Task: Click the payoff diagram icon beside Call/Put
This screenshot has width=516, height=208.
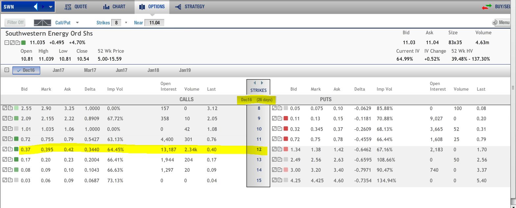Action: pos(42,23)
